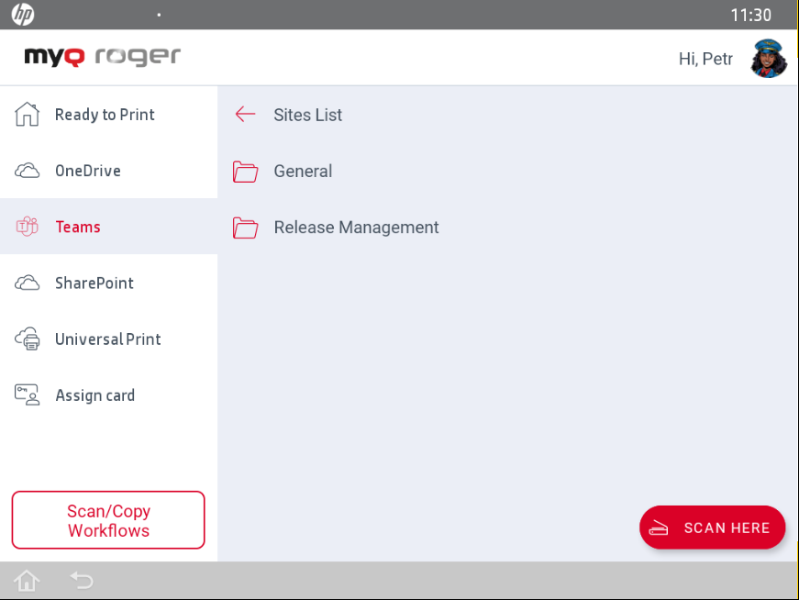The image size is (799, 600).
Task: Open the General folder icon
Action: pyautogui.click(x=245, y=172)
